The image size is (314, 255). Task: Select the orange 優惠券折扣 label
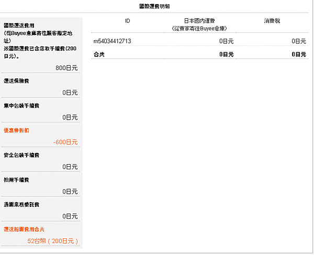pos(17,130)
